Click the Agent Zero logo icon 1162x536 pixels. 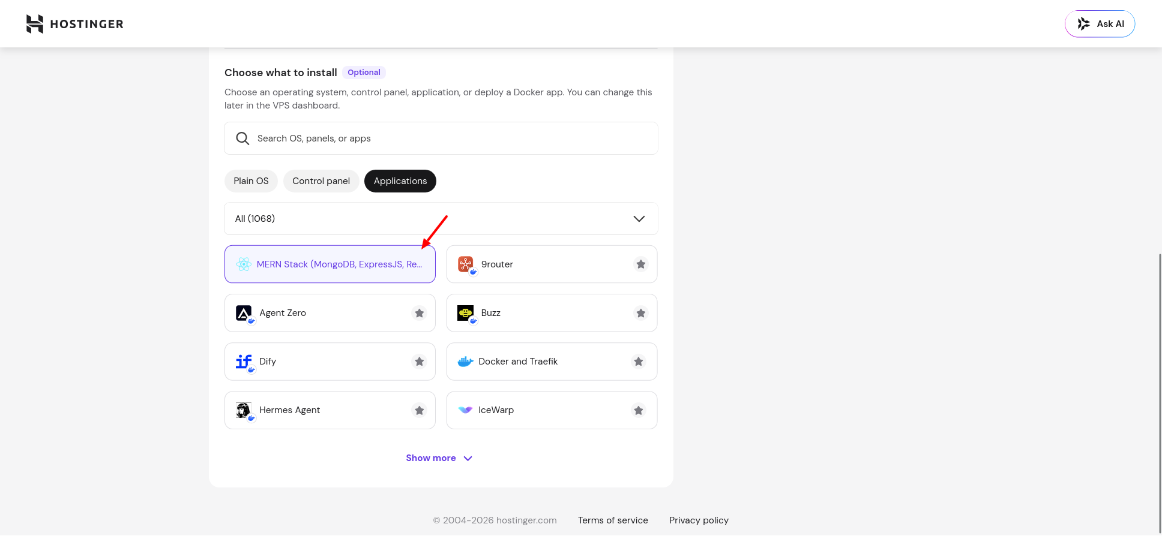[x=244, y=313]
